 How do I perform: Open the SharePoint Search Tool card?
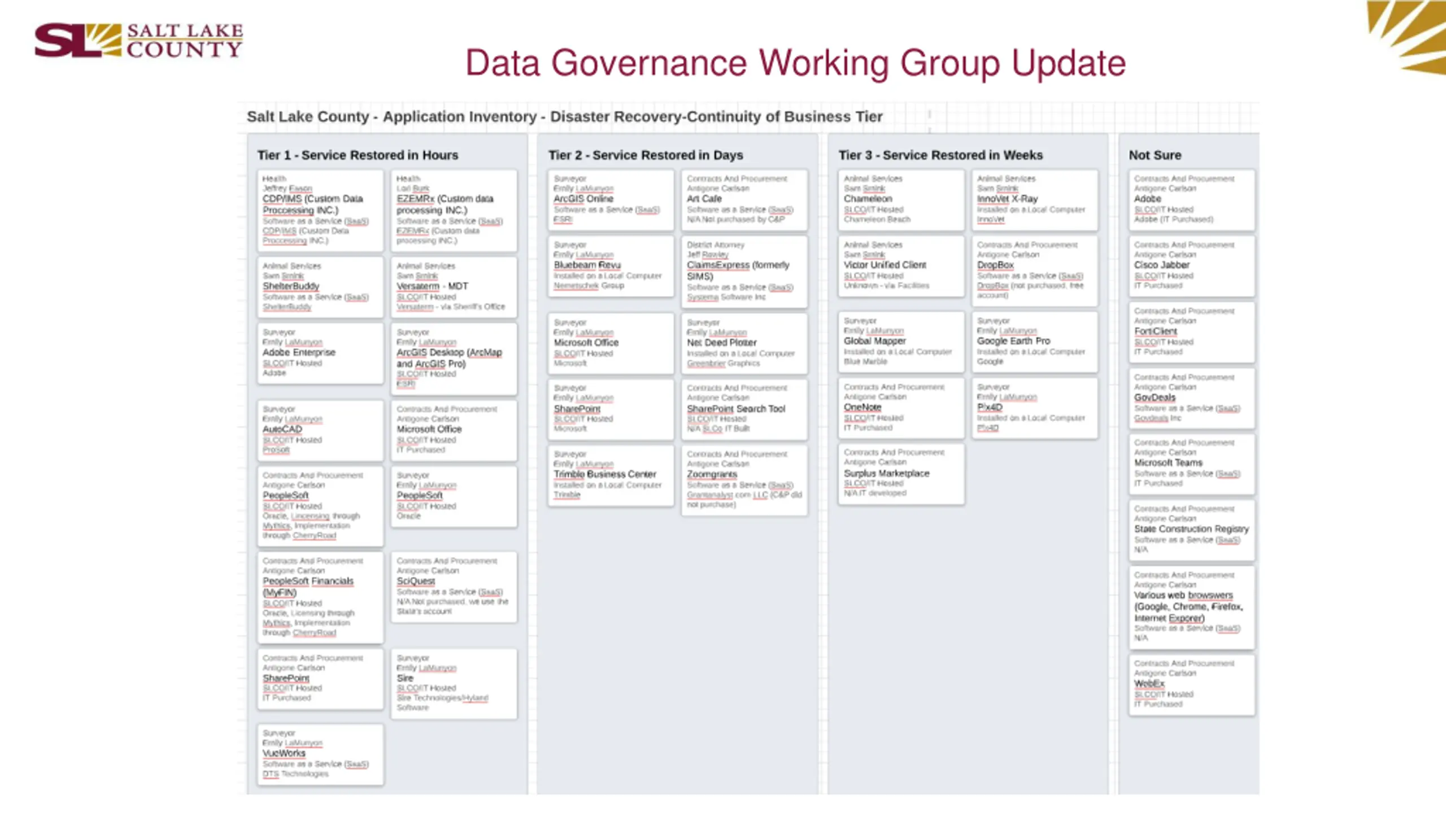744,410
